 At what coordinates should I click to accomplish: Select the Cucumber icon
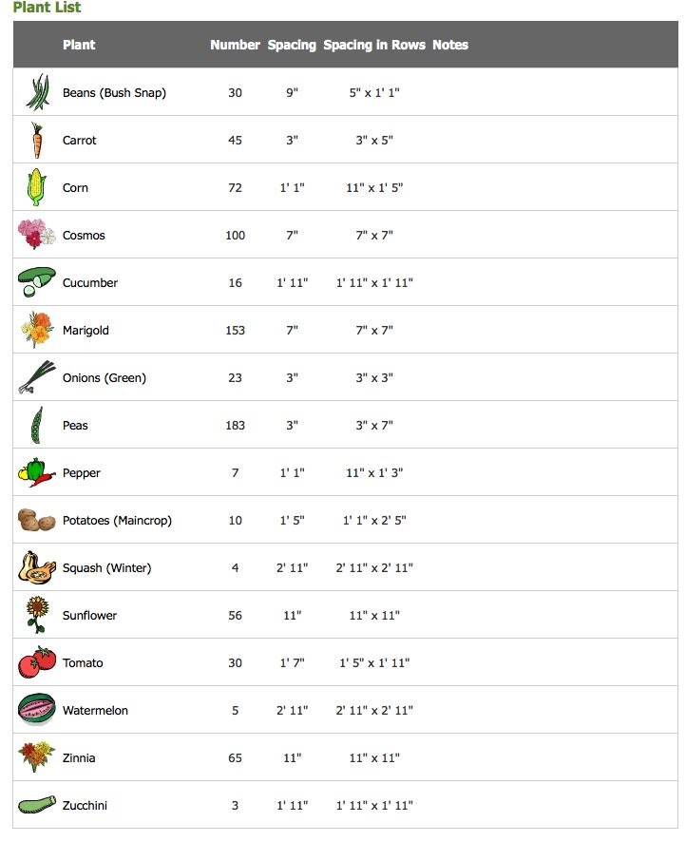click(x=36, y=281)
